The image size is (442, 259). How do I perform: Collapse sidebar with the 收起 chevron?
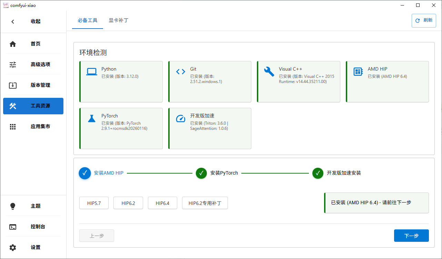[x=13, y=21]
